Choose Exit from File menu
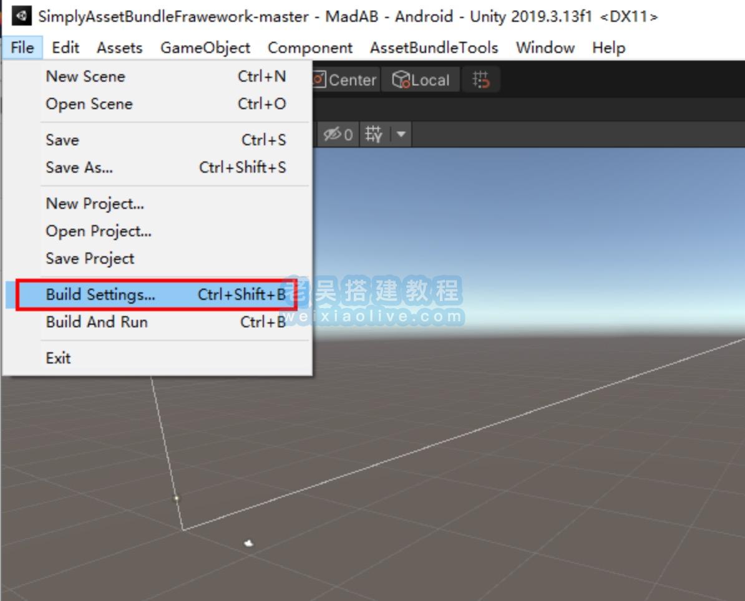Image resolution: width=745 pixels, height=601 pixels. (58, 358)
